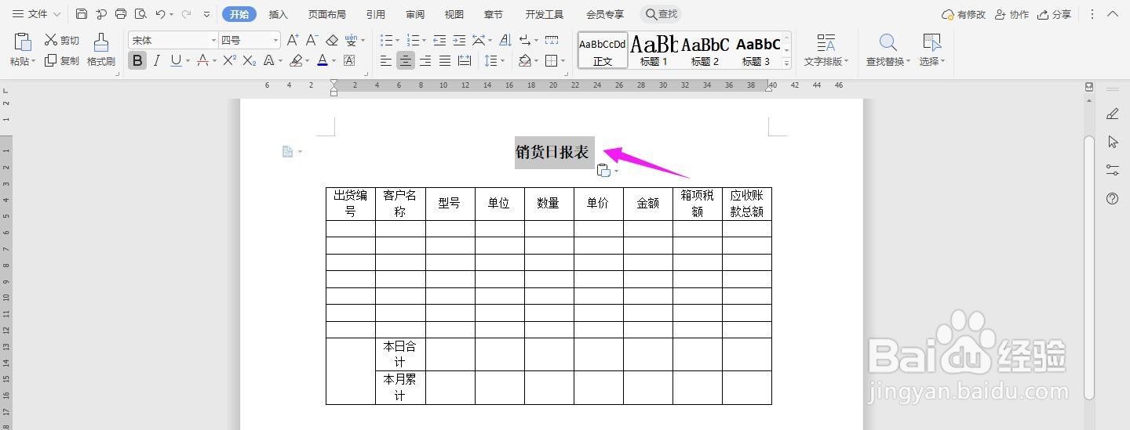This screenshot has height=430, width=1130.
Task: Click the document icon left of the title
Action: click(x=288, y=151)
